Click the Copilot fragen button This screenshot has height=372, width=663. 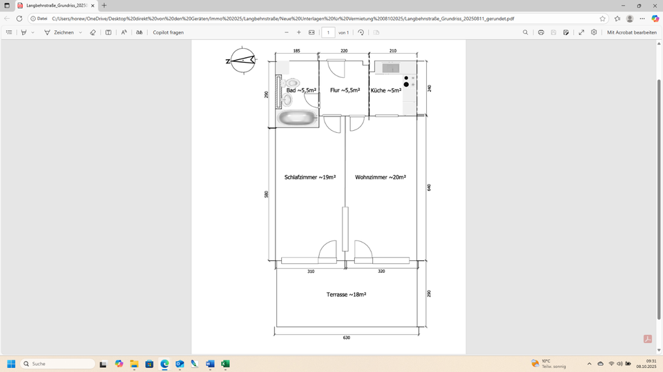168,32
